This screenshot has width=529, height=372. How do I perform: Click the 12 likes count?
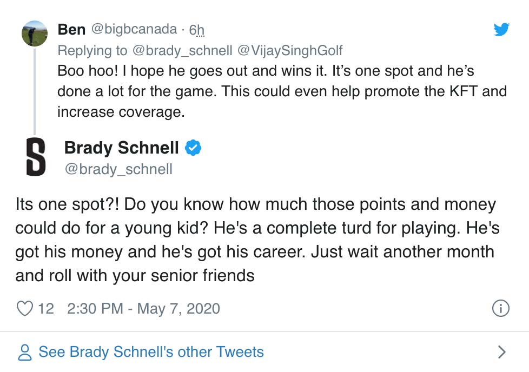click(x=45, y=308)
